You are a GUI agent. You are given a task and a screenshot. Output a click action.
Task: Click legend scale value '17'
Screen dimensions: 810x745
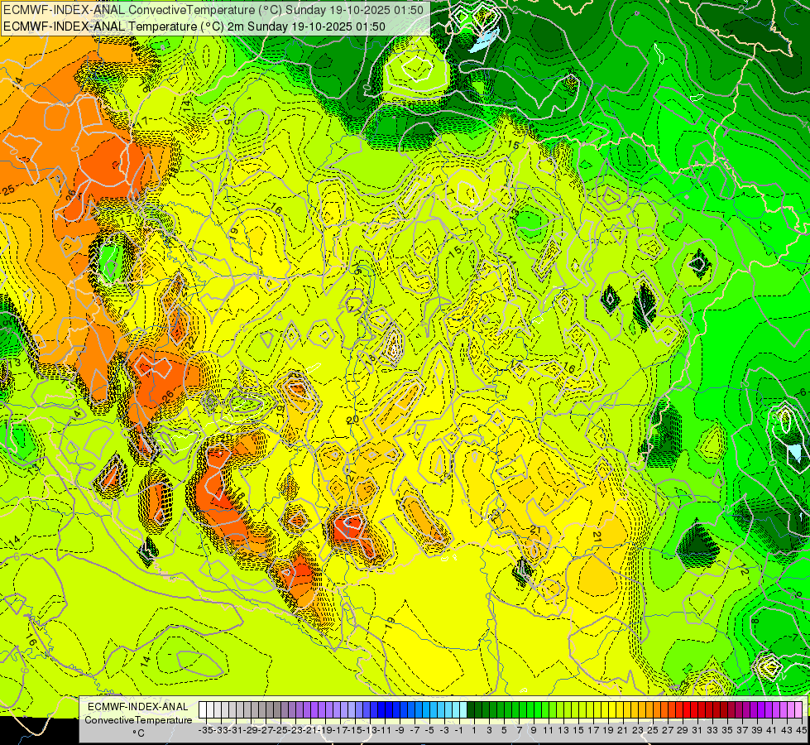(x=593, y=730)
